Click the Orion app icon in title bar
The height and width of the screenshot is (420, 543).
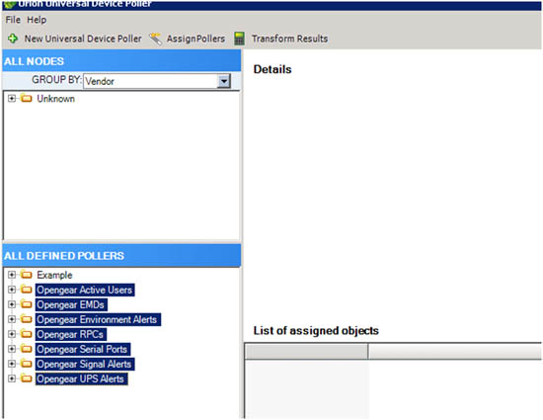pyautogui.click(x=10, y=5)
